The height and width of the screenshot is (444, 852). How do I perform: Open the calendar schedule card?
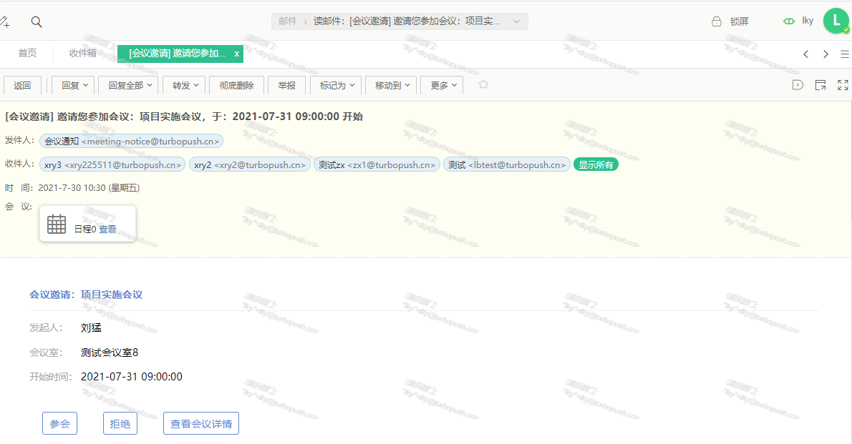[x=87, y=225]
